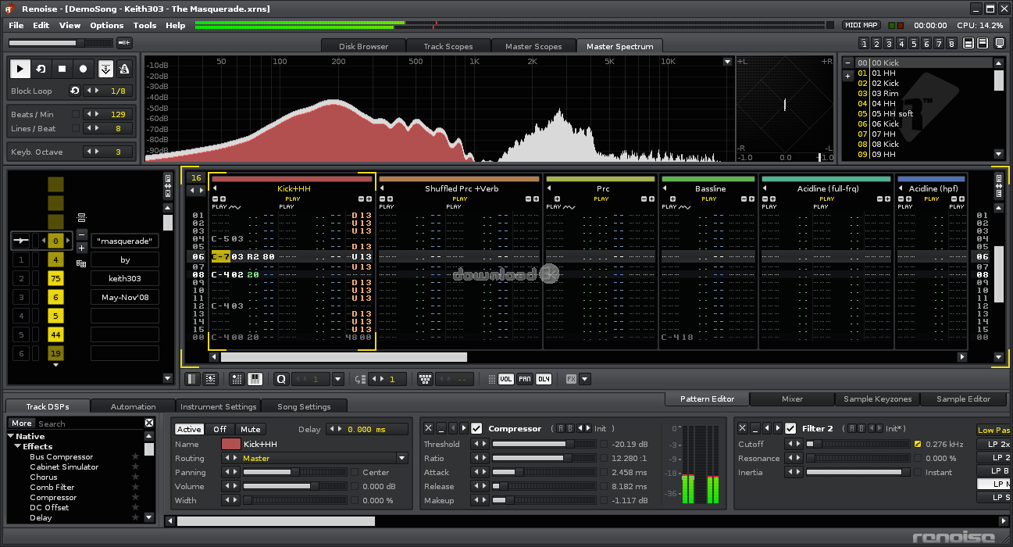
Task: Open the Kick+HH track color swatch
Action: point(231,444)
